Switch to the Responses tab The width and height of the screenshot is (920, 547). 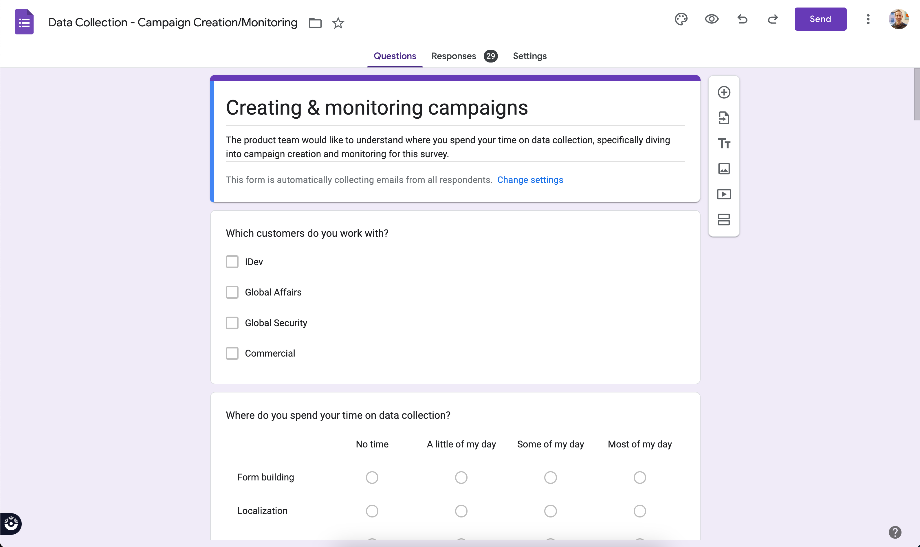click(453, 56)
